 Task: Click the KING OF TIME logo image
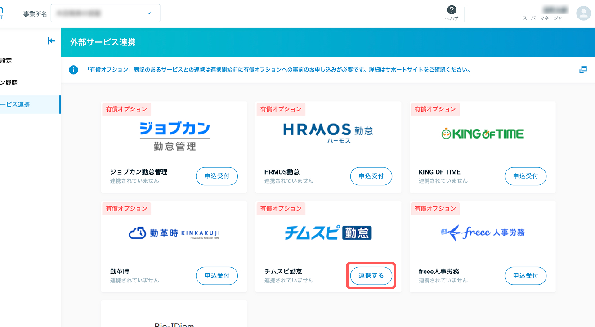pos(483,134)
